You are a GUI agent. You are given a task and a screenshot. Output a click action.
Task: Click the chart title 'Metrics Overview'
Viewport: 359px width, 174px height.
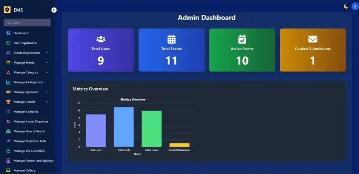point(133,100)
